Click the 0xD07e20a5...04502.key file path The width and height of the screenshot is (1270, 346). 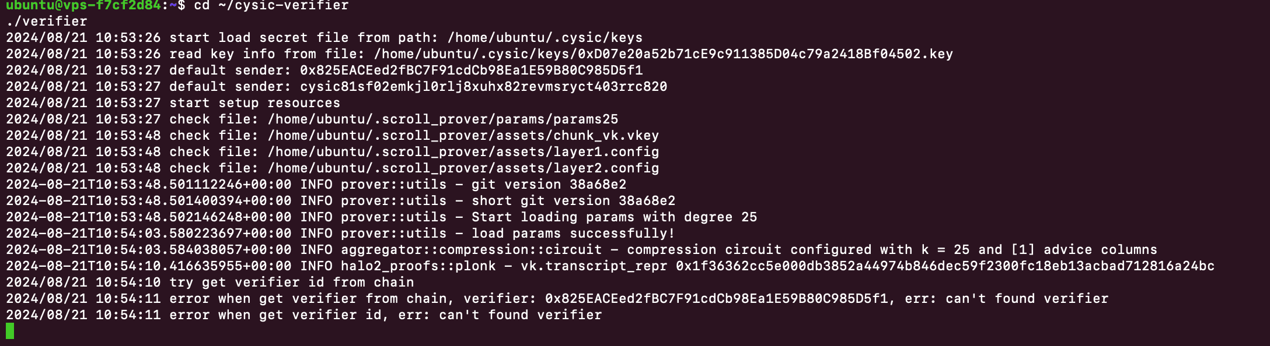click(663, 54)
